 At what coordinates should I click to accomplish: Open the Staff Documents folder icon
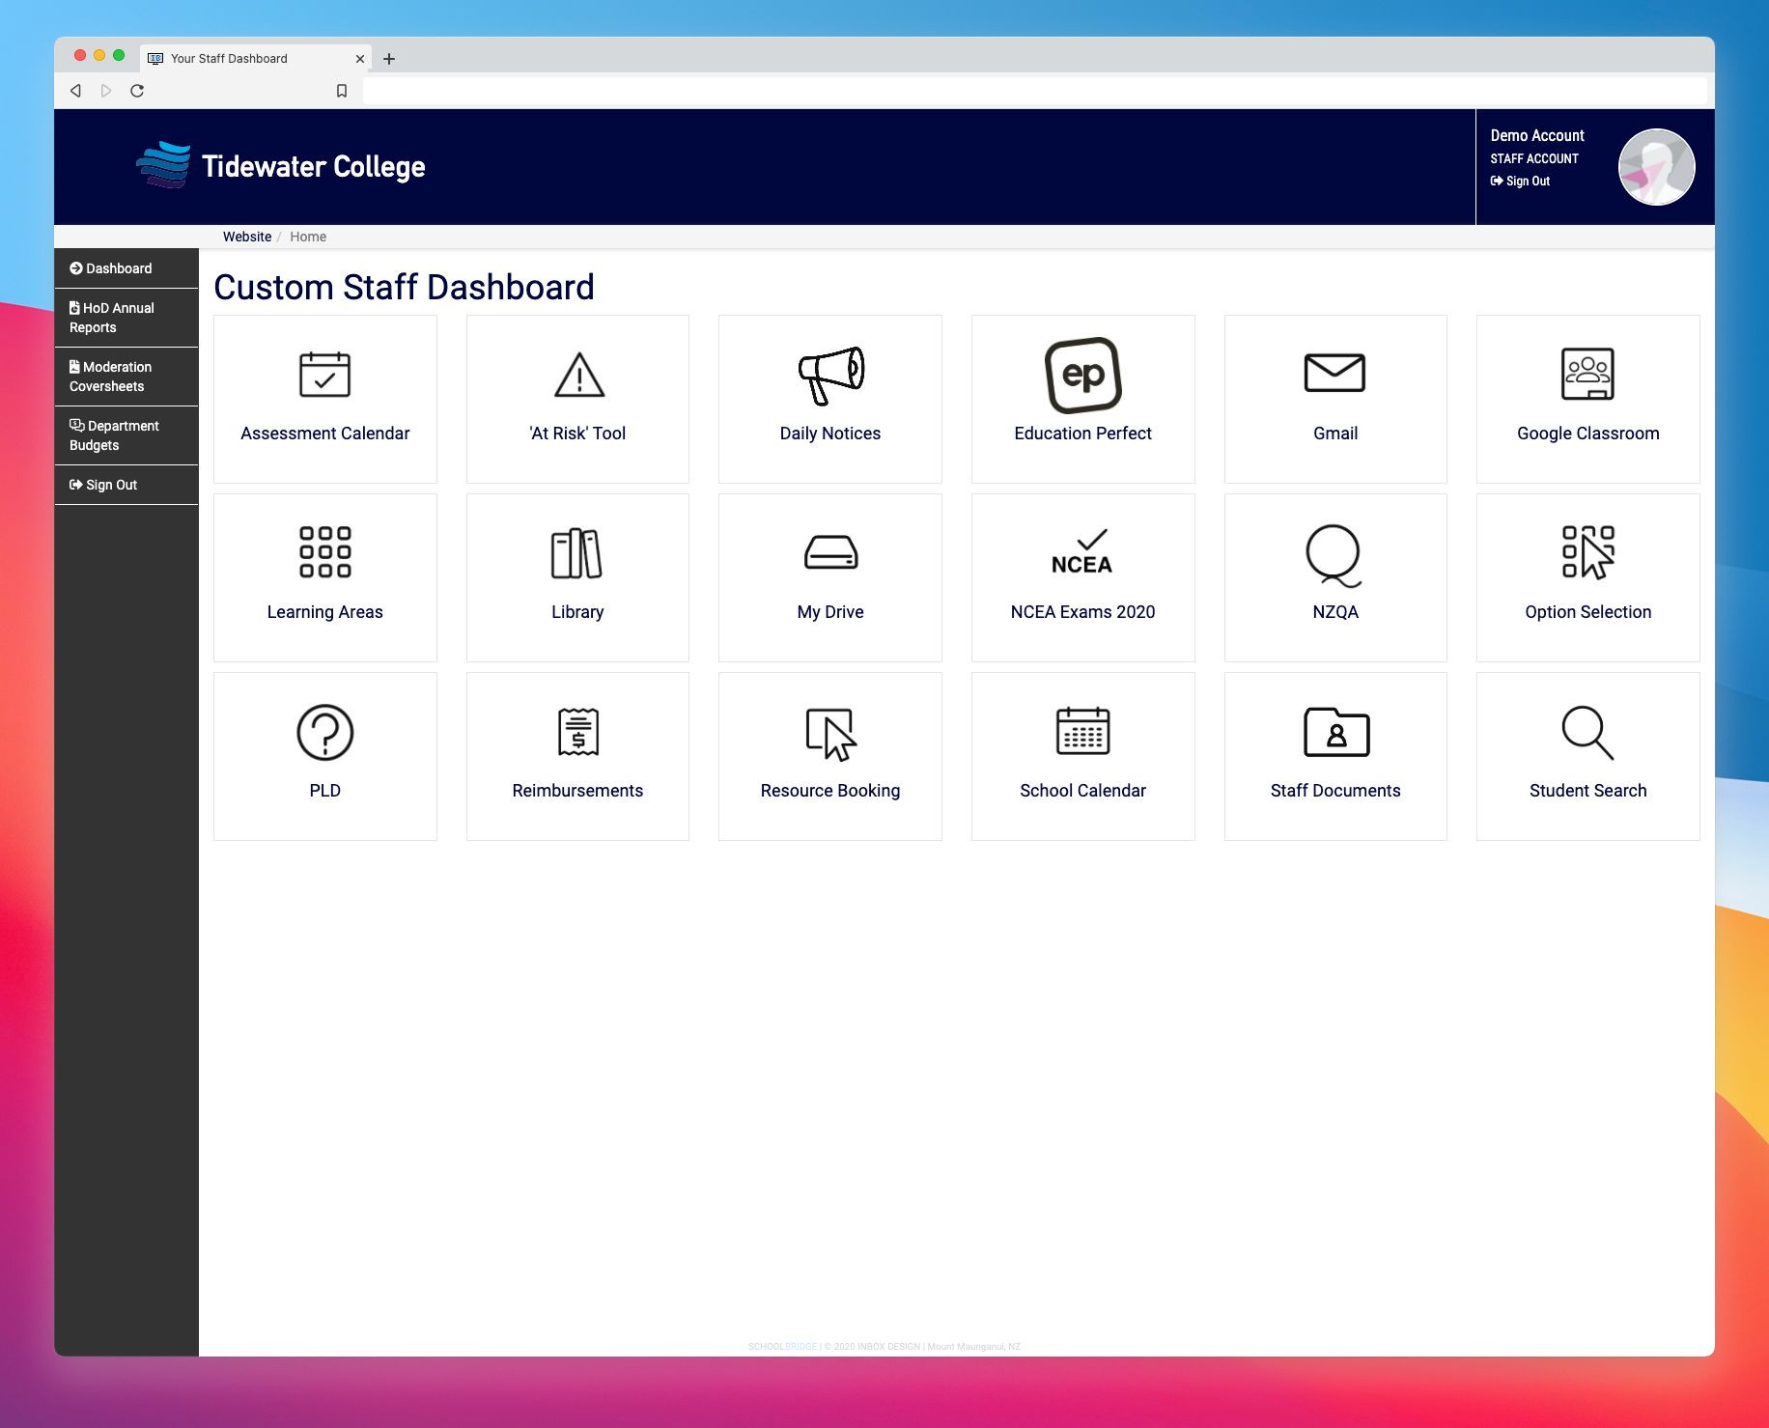pos(1335,732)
